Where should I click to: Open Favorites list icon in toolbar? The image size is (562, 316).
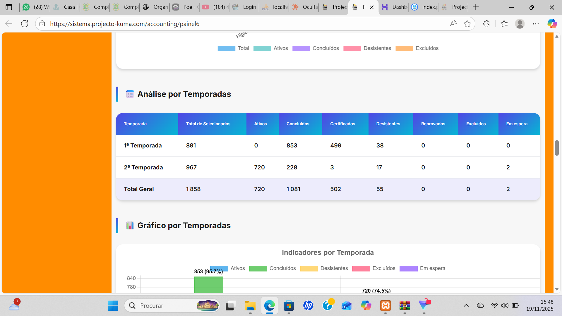[504, 24]
